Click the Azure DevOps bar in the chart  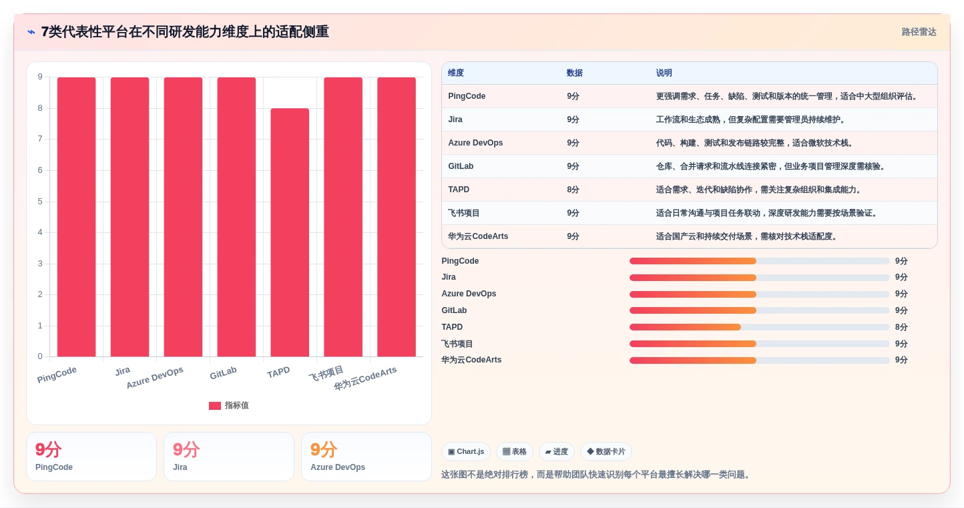coord(183,217)
